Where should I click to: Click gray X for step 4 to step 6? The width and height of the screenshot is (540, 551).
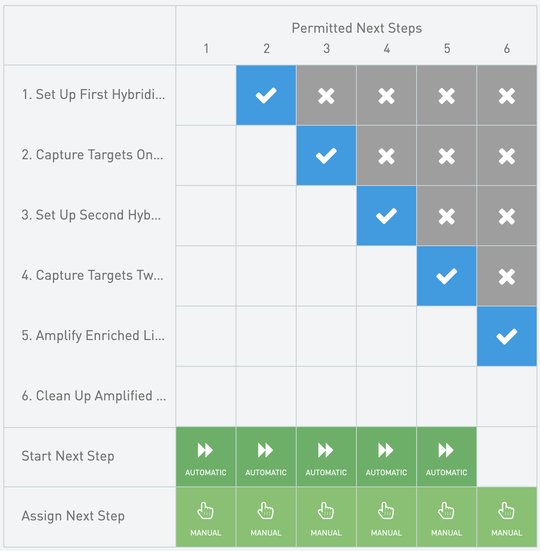(507, 276)
